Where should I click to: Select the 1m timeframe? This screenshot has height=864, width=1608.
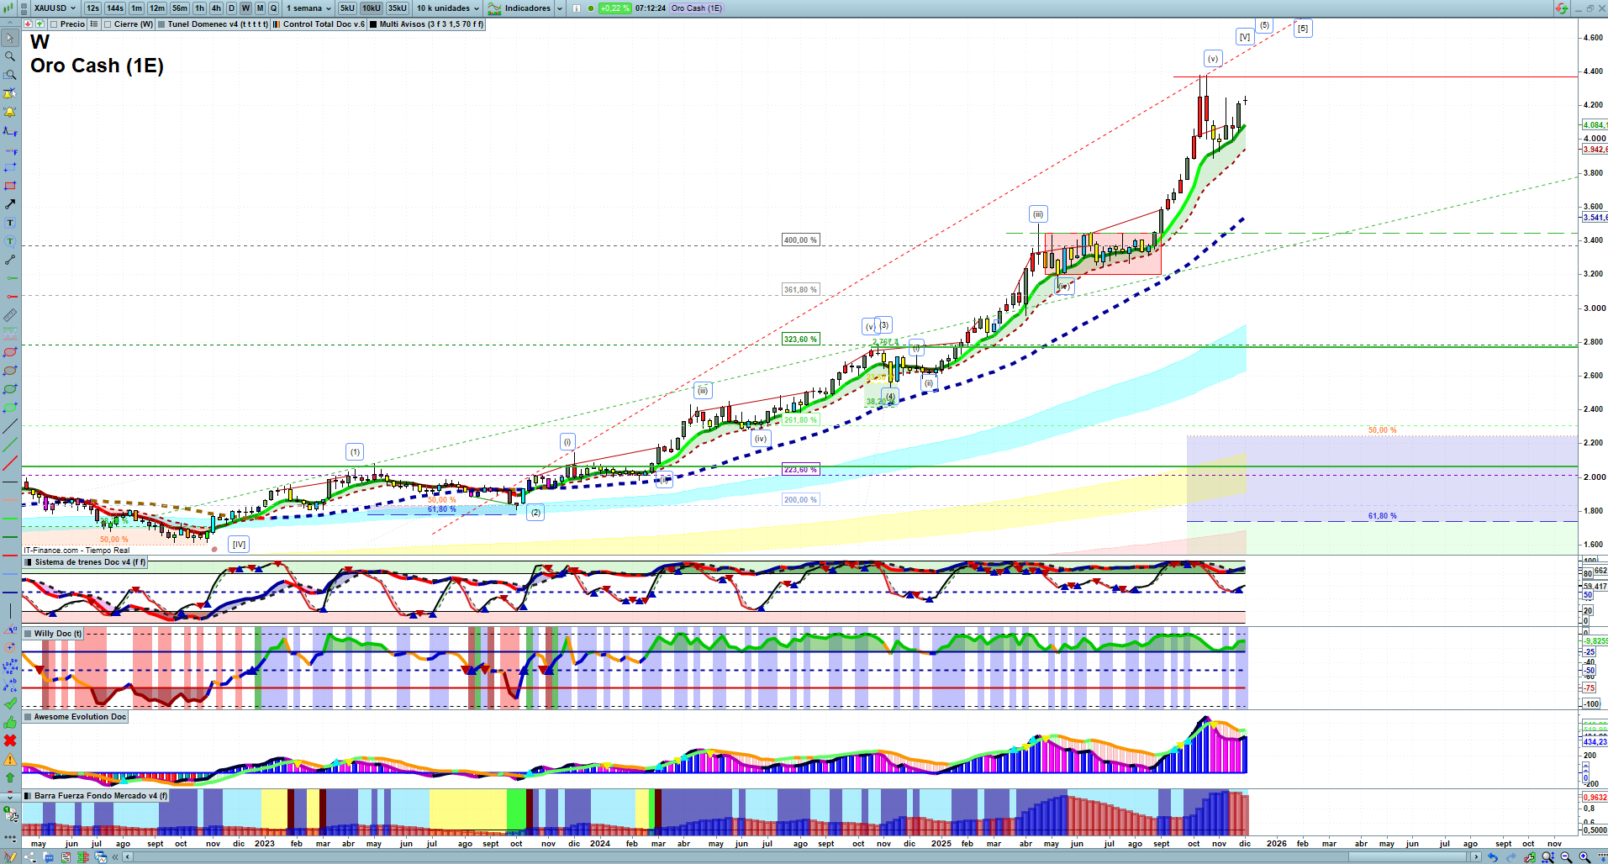[x=136, y=8]
